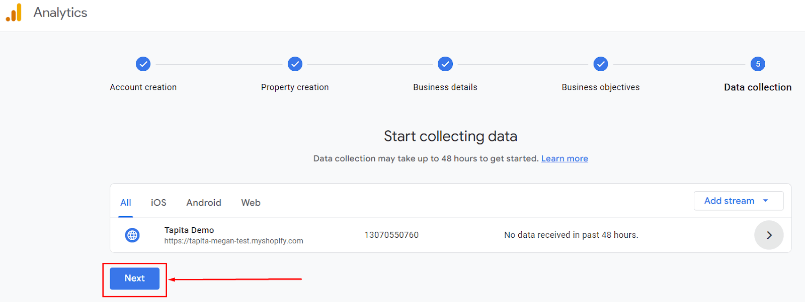This screenshot has height=302, width=805.
Task: Click the stepper progress line near Data collection
Action: pos(679,64)
